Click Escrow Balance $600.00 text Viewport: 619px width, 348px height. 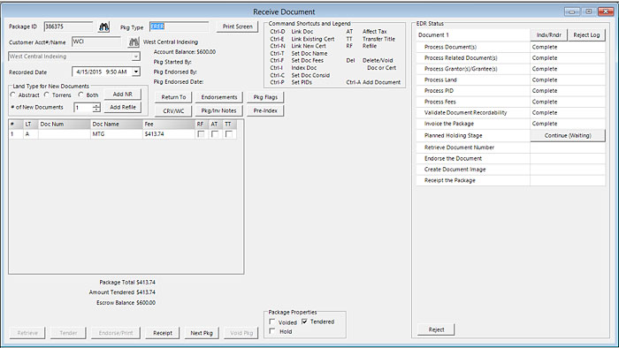click(x=126, y=303)
